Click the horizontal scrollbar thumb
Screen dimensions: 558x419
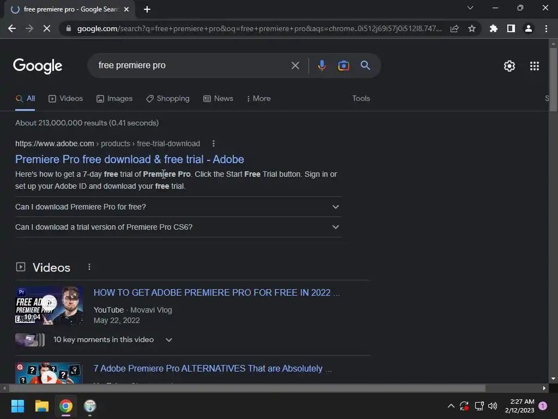pos(247,388)
